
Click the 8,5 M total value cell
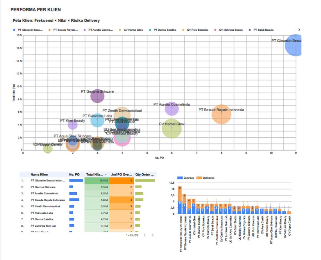[97, 187]
